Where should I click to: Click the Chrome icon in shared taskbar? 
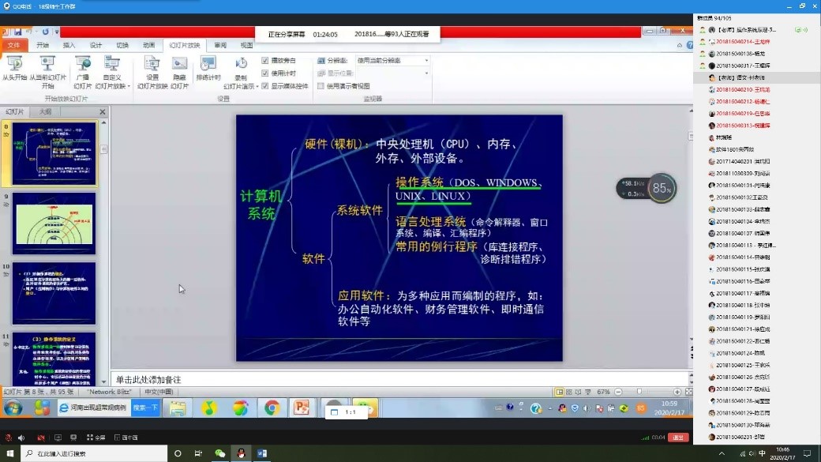pyautogui.click(x=272, y=408)
